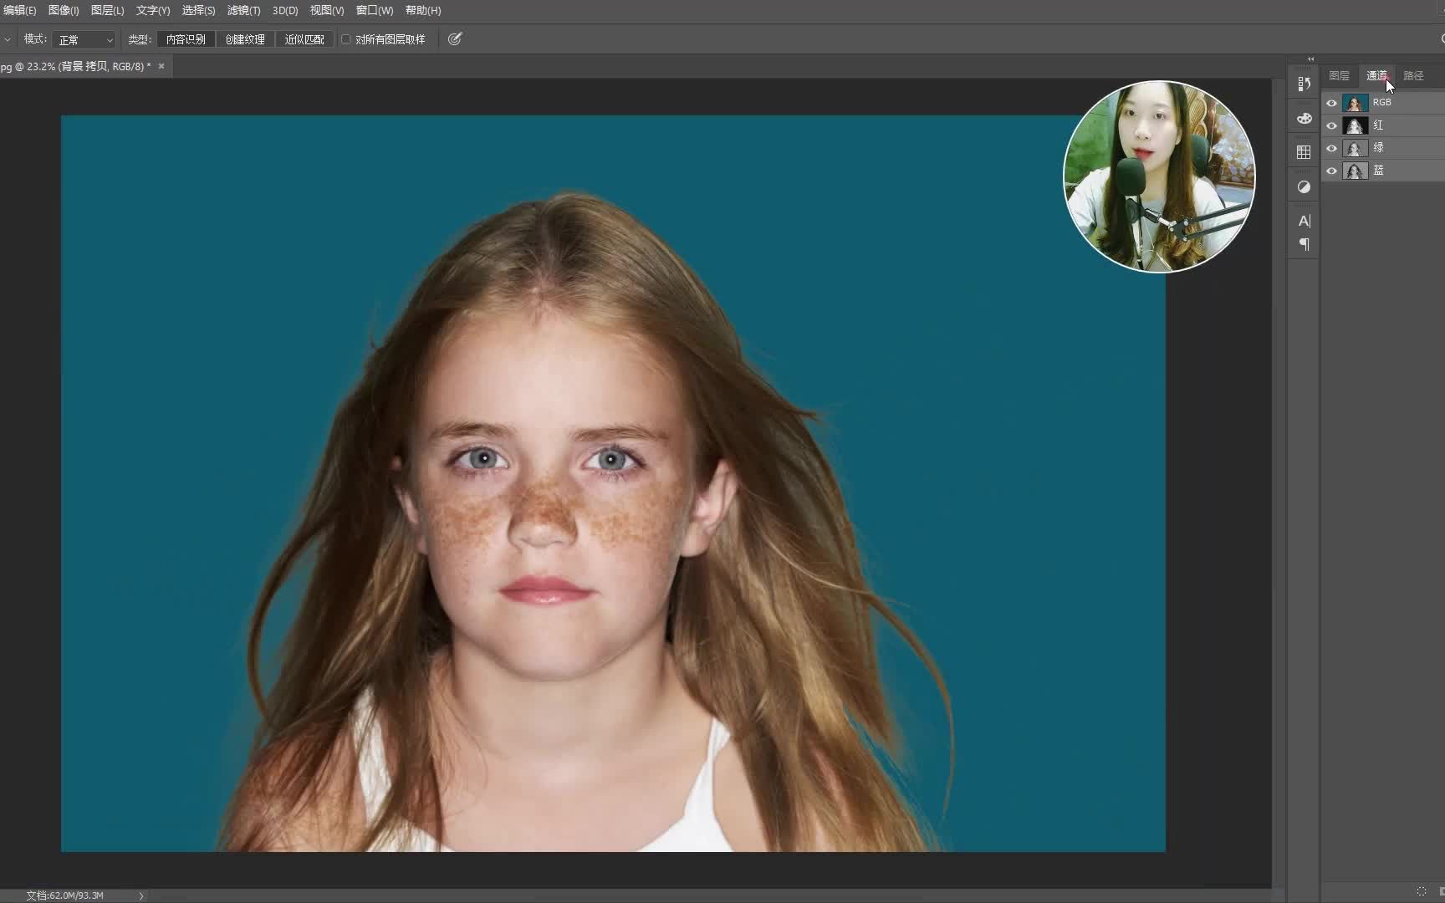This screenshot has width=1445, height=903.
Task: Select the 近似匹配 type button
Action: 304,39
